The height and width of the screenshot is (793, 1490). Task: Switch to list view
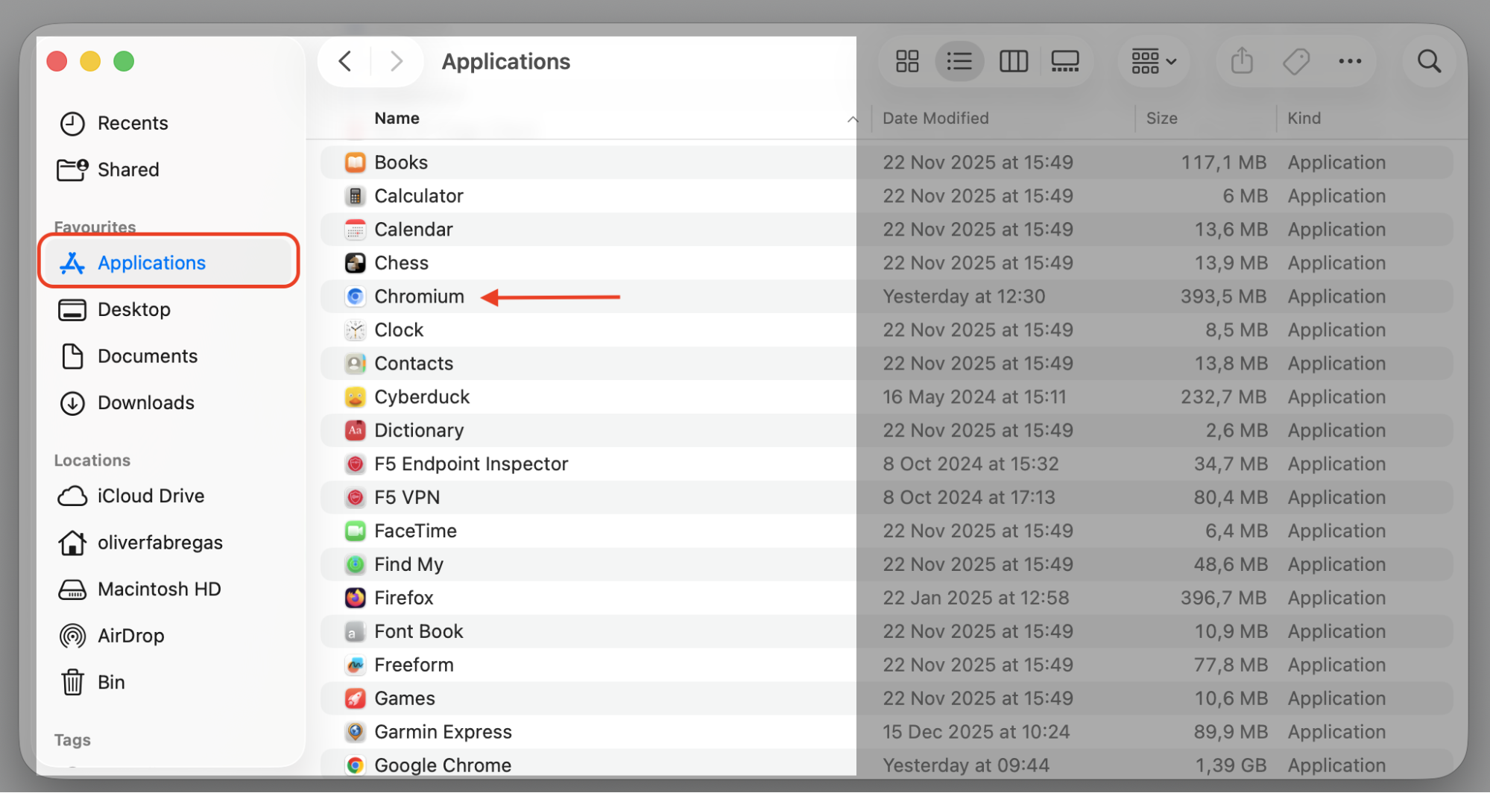959,61
